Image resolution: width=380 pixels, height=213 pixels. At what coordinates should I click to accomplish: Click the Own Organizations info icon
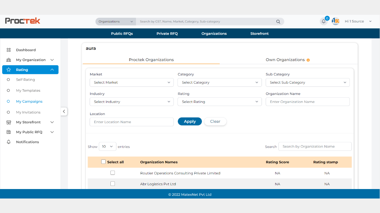[308, 60]
